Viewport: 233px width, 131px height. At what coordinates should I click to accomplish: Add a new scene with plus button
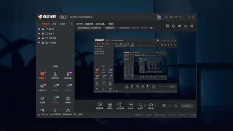coord(72,24)
